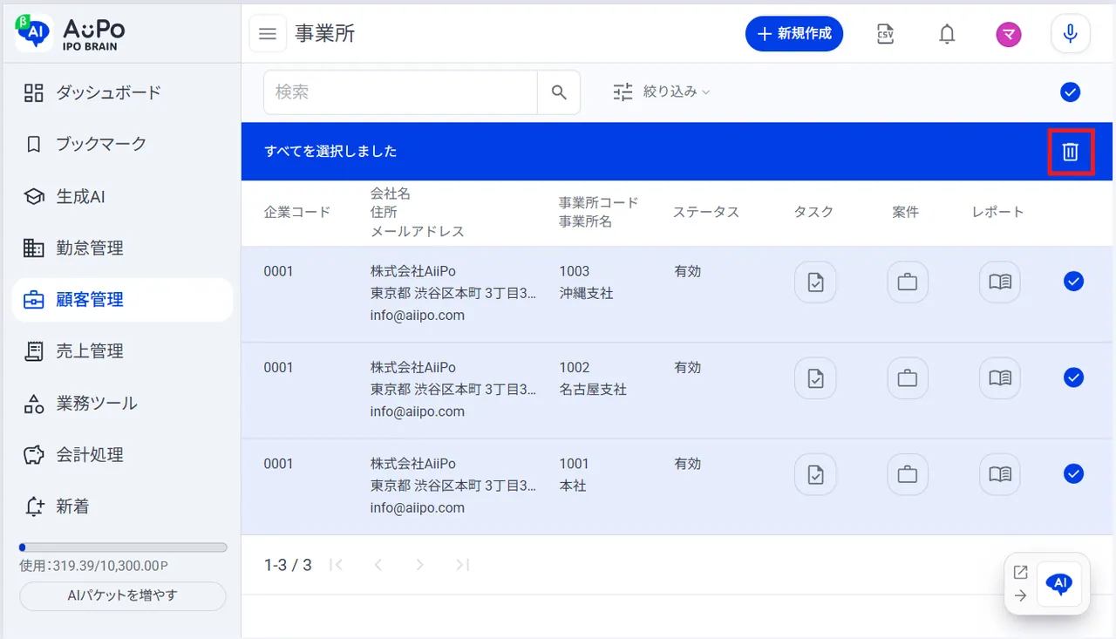1116x639 pixels.
Task: Open the notifications bell
Action: [947, 34]
